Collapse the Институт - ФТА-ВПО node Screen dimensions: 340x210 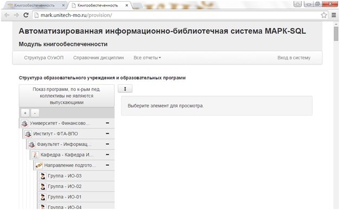(107, 134)
